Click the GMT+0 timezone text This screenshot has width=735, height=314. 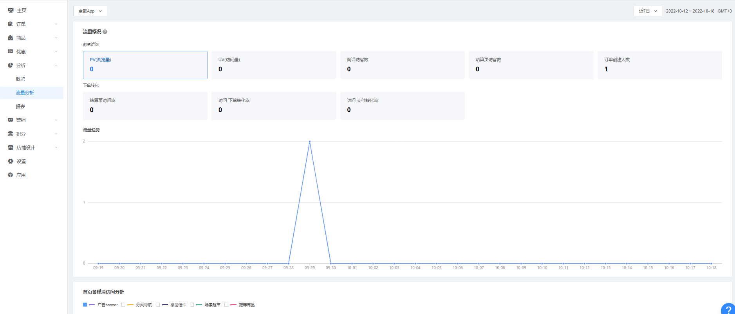point(724,11)
